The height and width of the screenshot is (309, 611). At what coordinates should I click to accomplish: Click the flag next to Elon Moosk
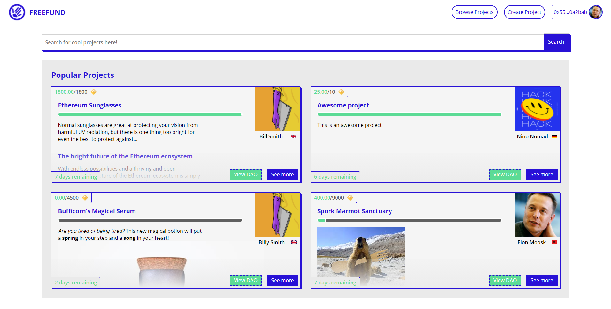point(554,242)
